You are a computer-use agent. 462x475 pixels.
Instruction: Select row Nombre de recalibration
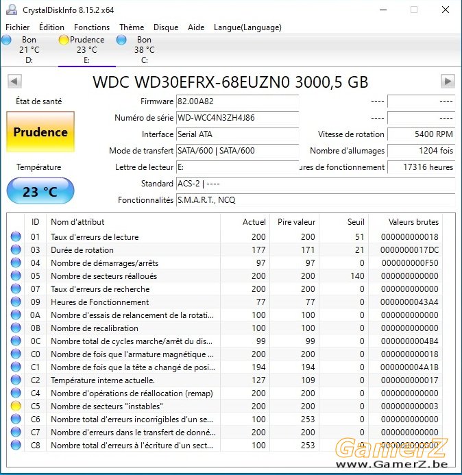226,328
